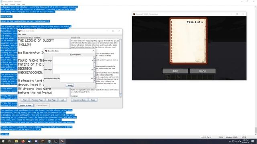Image resolution: width=257 pixels, height=144 pixels.
Task: Click the Export to Book button
Action: [26, 106]
